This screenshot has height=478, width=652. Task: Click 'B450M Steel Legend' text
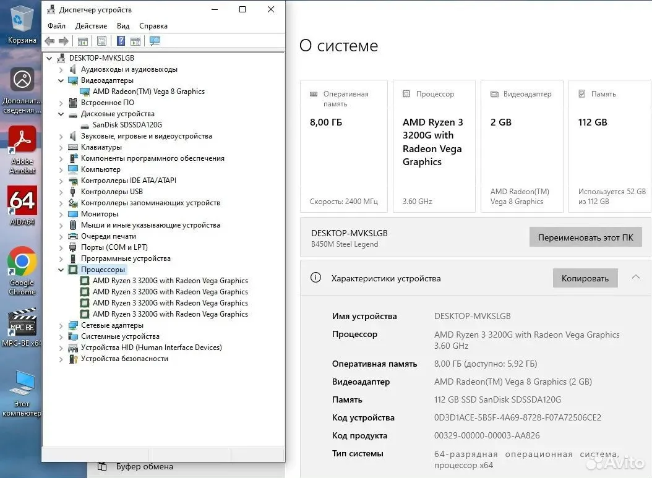pyautogui.click(x=345, y=244)
